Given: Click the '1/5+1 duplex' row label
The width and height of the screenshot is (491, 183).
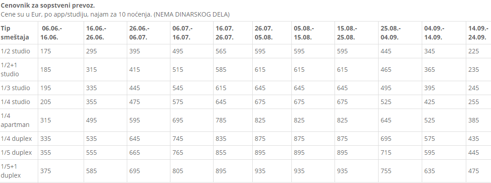Looking at the screenshot, I should tap(11, 171).
